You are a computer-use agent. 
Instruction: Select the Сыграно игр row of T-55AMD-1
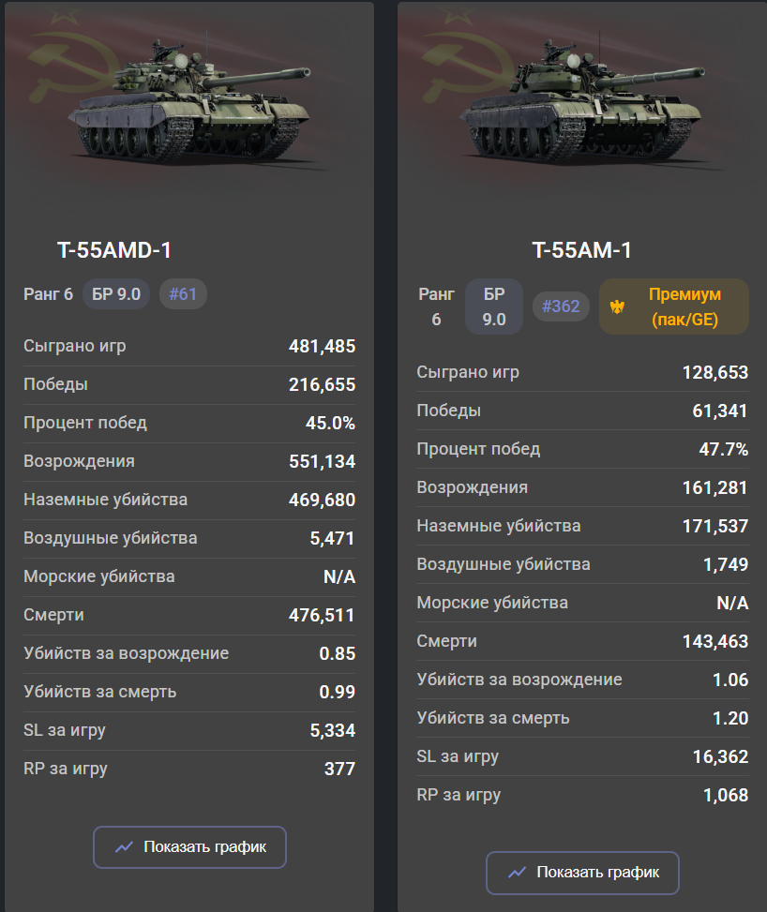coord(189,346)
